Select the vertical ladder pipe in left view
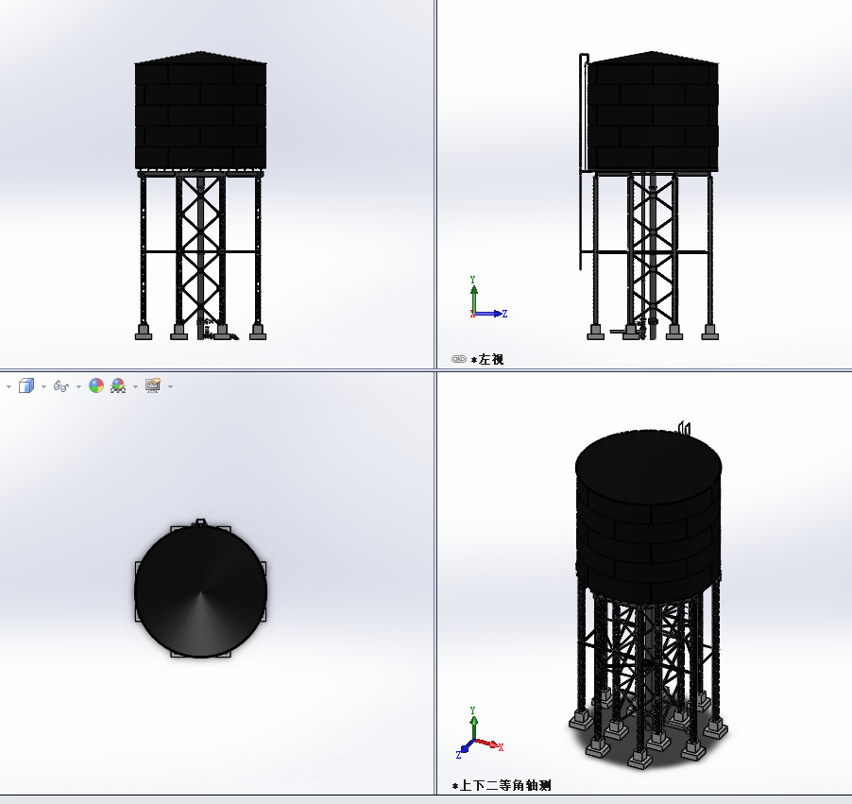The height and width of the screenshot is (804, 852). click(x=583, y=162)
